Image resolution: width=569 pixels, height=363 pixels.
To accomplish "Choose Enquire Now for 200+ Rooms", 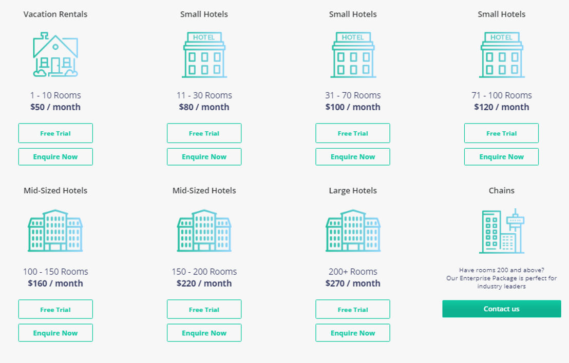I will point(353,333).
